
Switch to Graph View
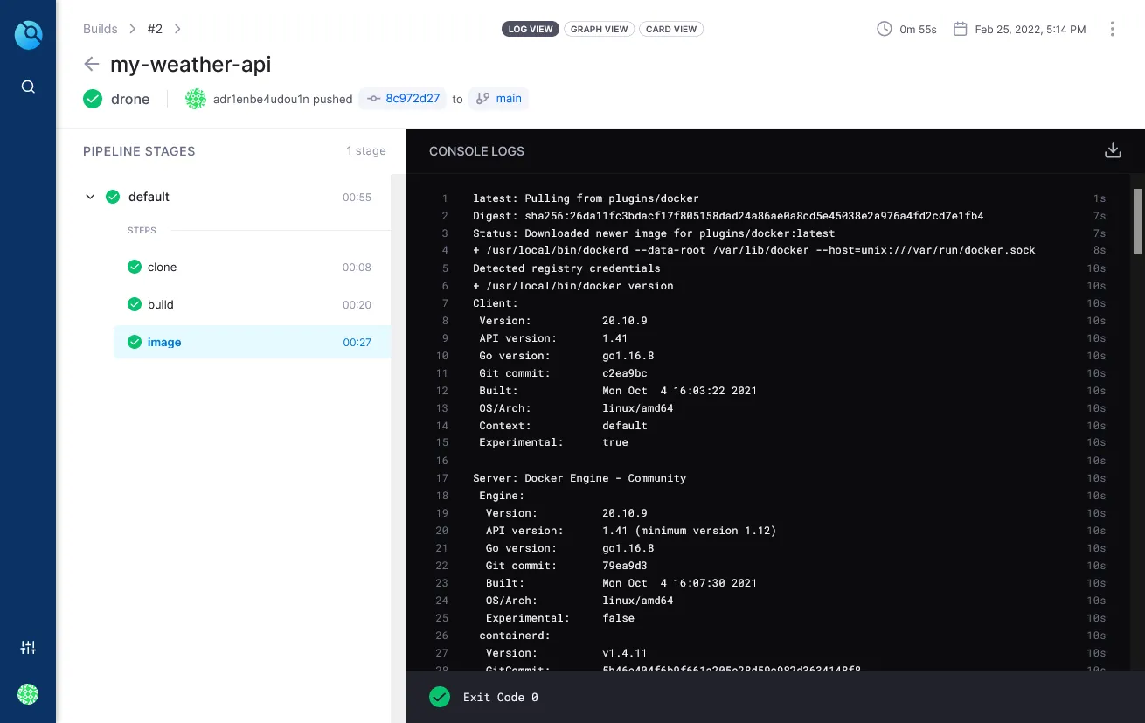tap(599, 29)
